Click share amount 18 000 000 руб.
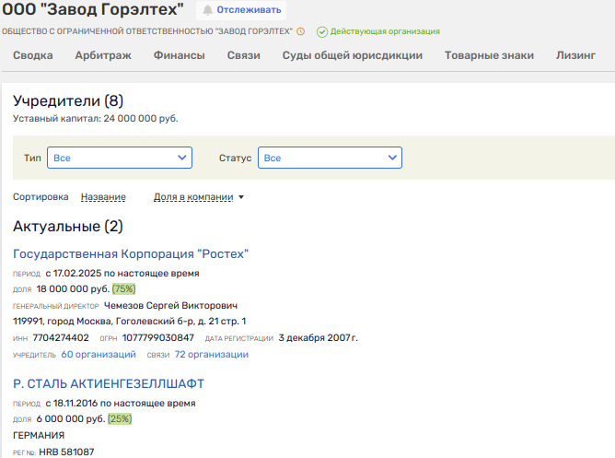 pyautogui.click(x=73, y=288)
